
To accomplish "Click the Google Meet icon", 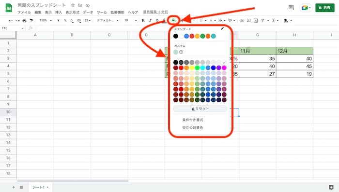I will click(x=305, y=8).
